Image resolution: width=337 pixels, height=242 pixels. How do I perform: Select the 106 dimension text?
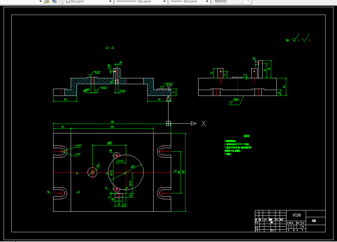tap(179, 172)
